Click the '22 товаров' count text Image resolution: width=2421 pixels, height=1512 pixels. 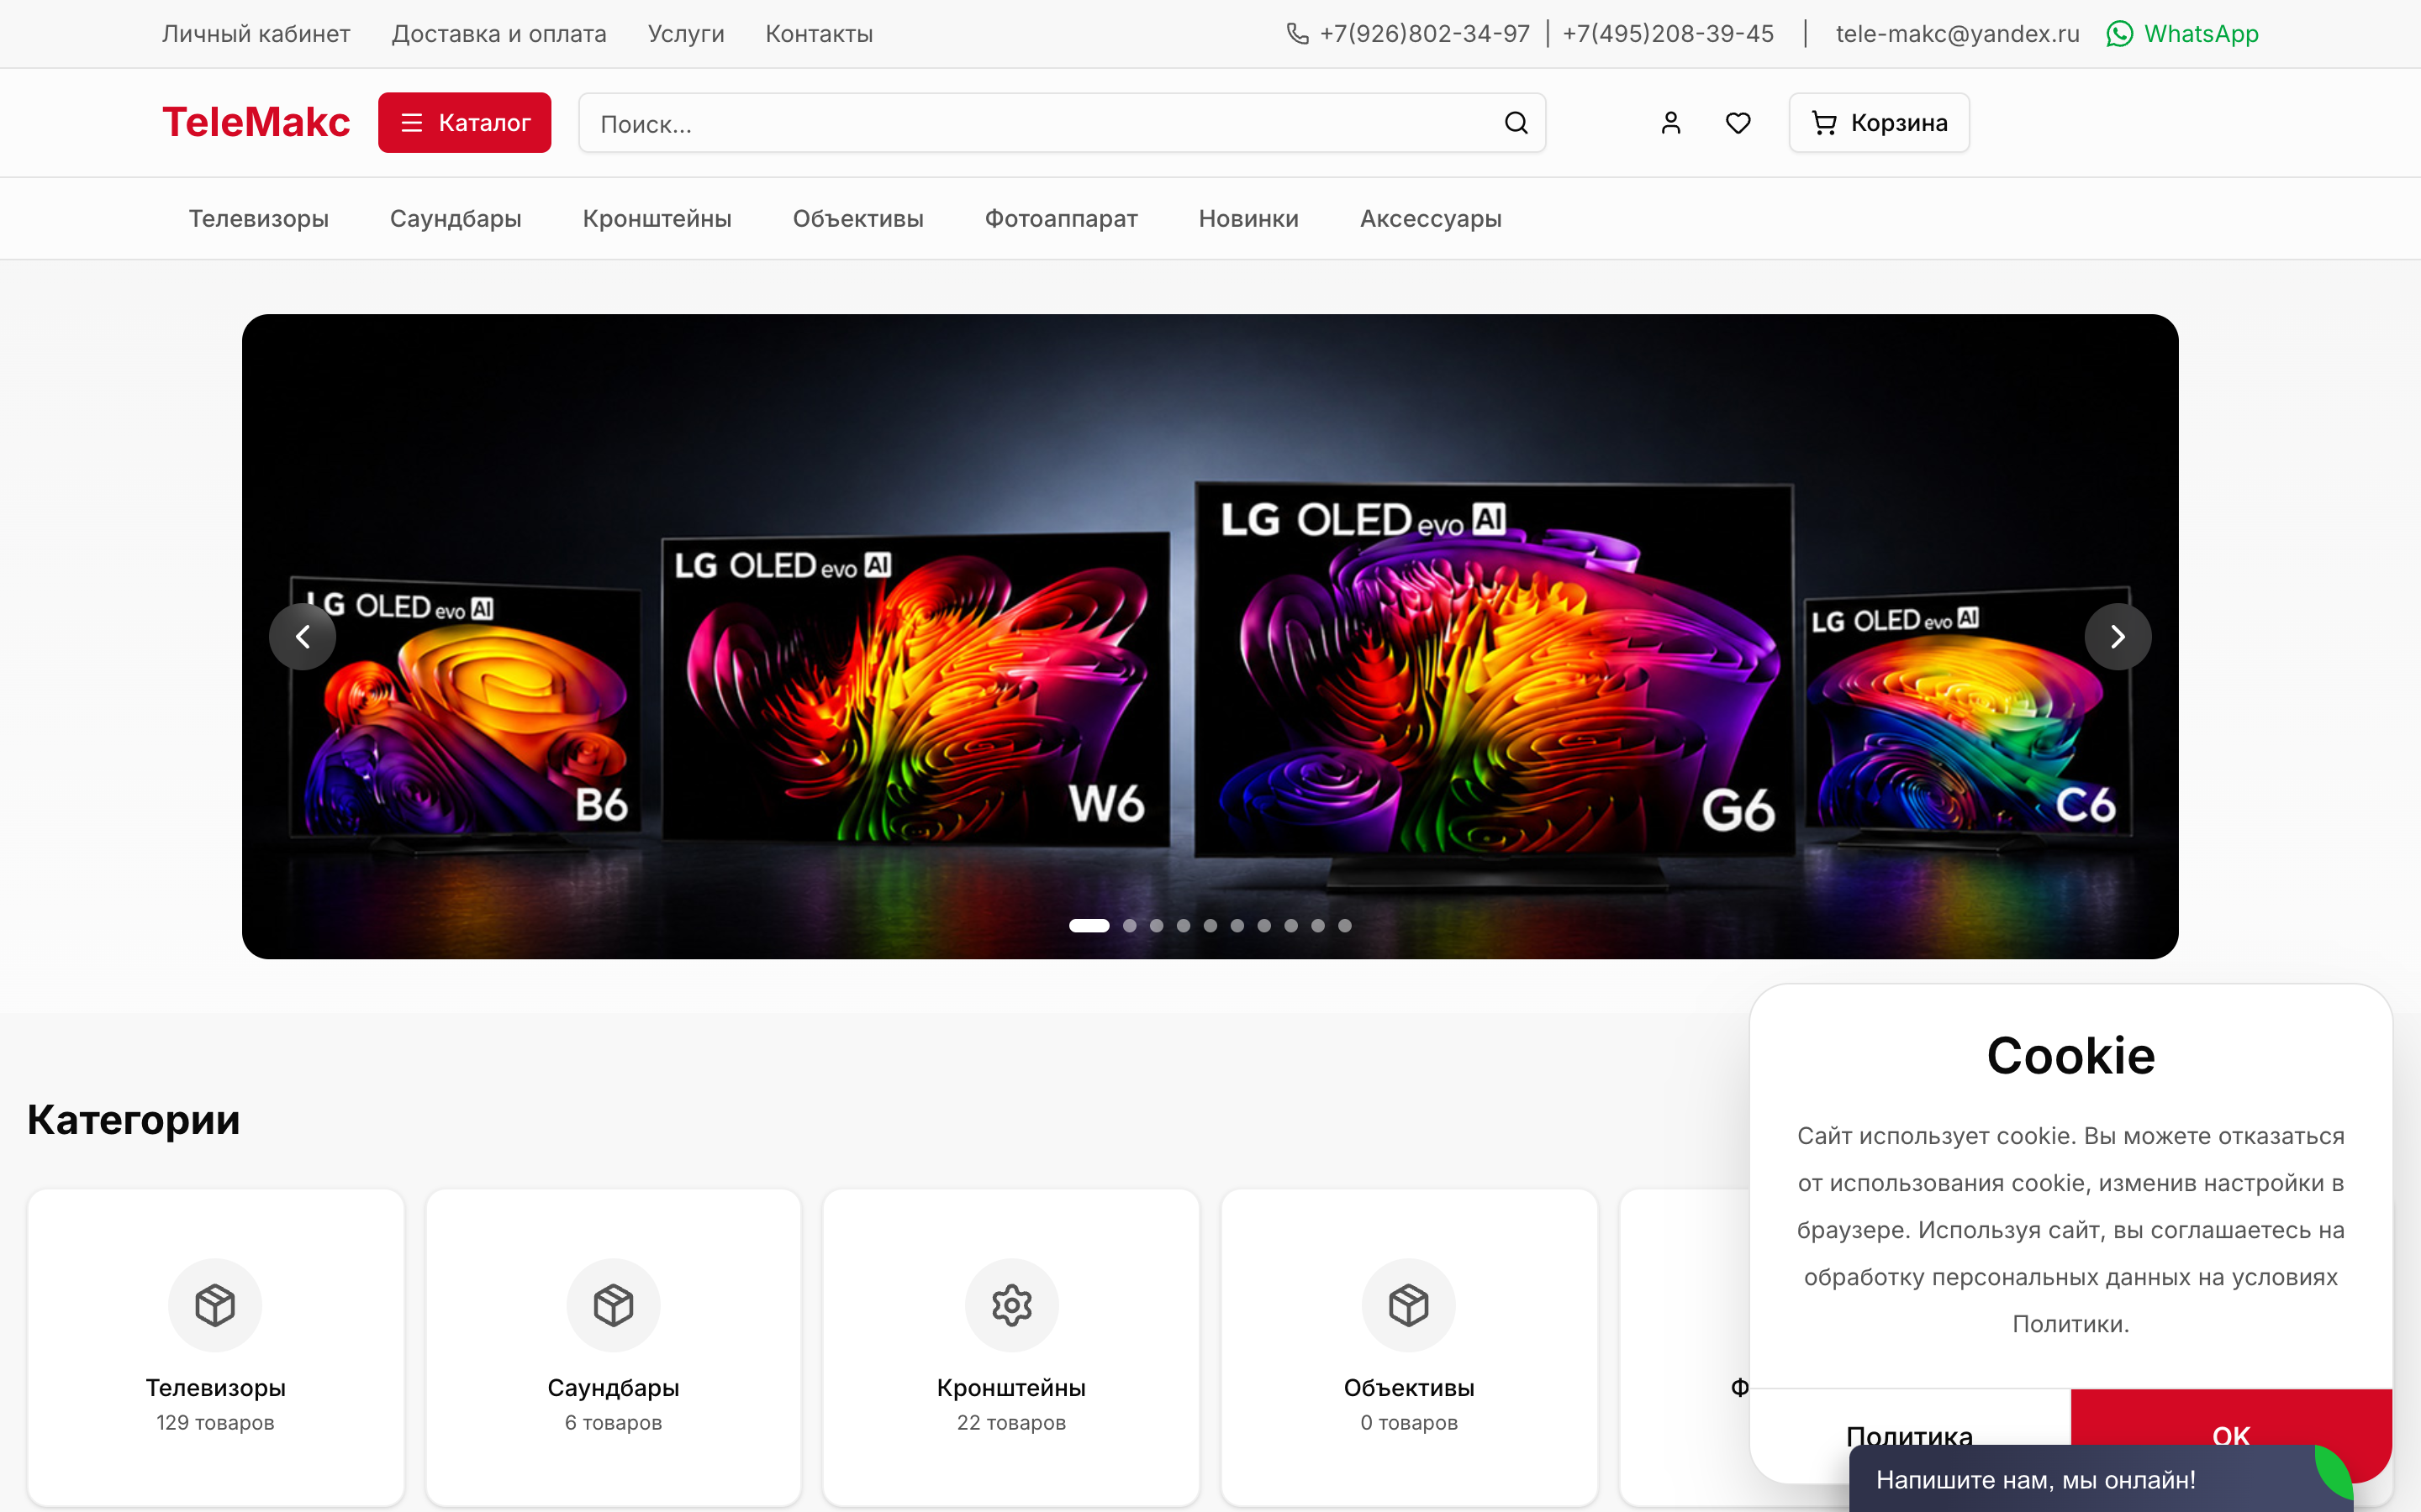(1011, 1423)
